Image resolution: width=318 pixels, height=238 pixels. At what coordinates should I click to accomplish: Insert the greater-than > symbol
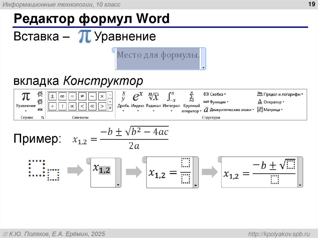pos(102,106)
